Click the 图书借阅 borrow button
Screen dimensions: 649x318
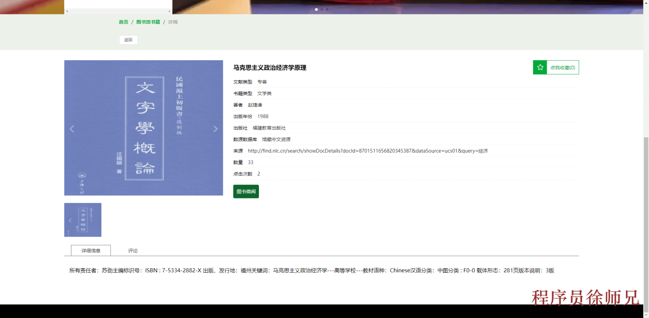click(x=246, y=192)
